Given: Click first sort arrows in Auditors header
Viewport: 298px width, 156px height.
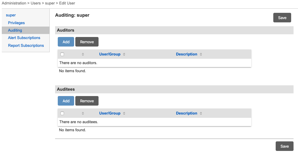Looking at the screenshot, I should [x=83, y=54].
